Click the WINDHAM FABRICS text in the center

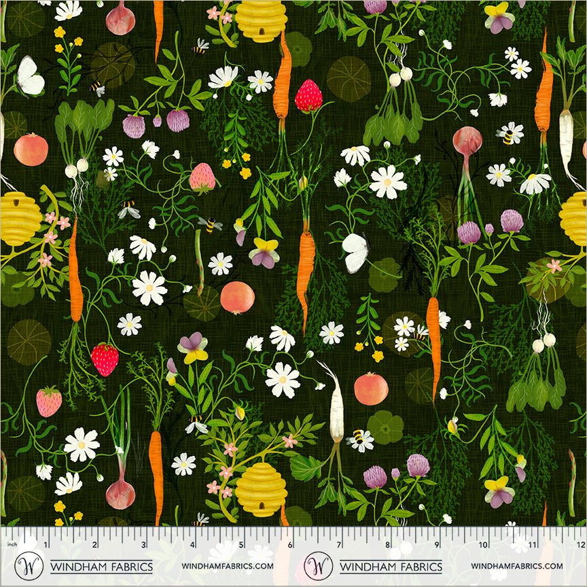pyautogui.click(x=391, y=566)
